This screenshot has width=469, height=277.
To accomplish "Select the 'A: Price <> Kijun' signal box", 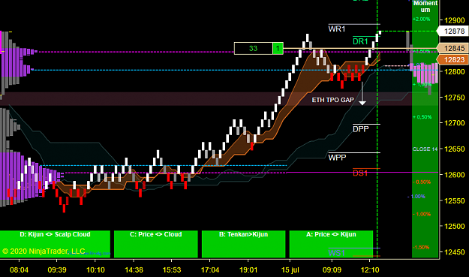I will 331,244.
